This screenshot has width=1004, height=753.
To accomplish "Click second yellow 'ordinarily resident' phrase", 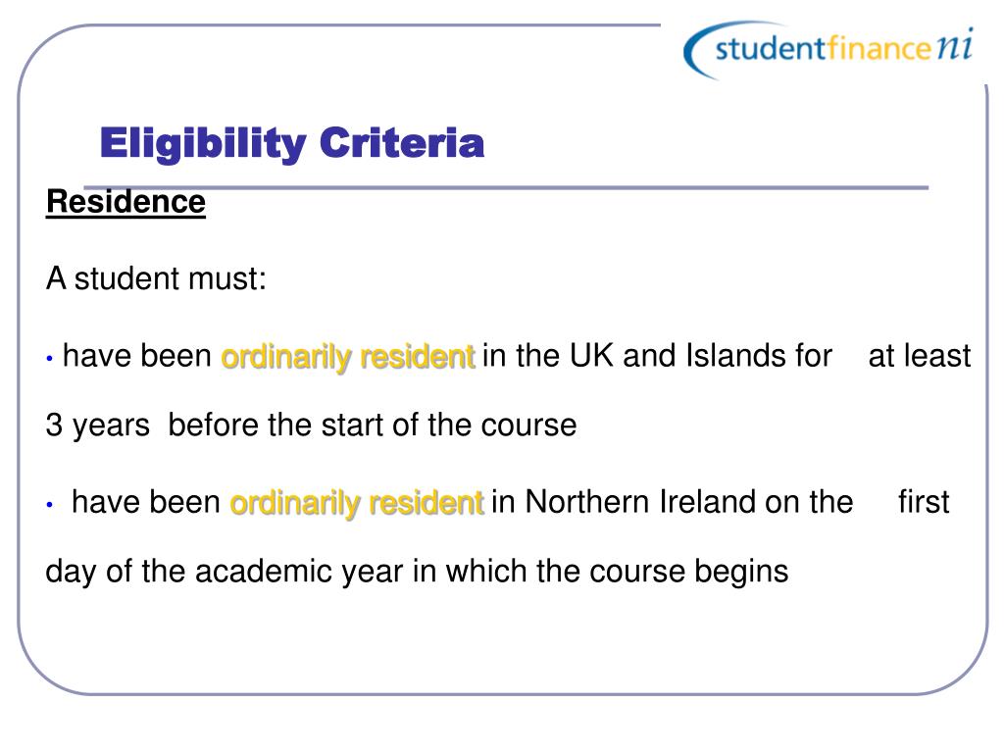I will pyautogui.click(x=357, y=503).
